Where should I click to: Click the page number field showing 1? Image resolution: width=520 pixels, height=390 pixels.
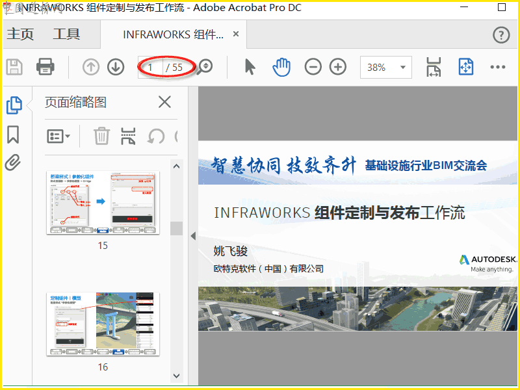(150, 68)
